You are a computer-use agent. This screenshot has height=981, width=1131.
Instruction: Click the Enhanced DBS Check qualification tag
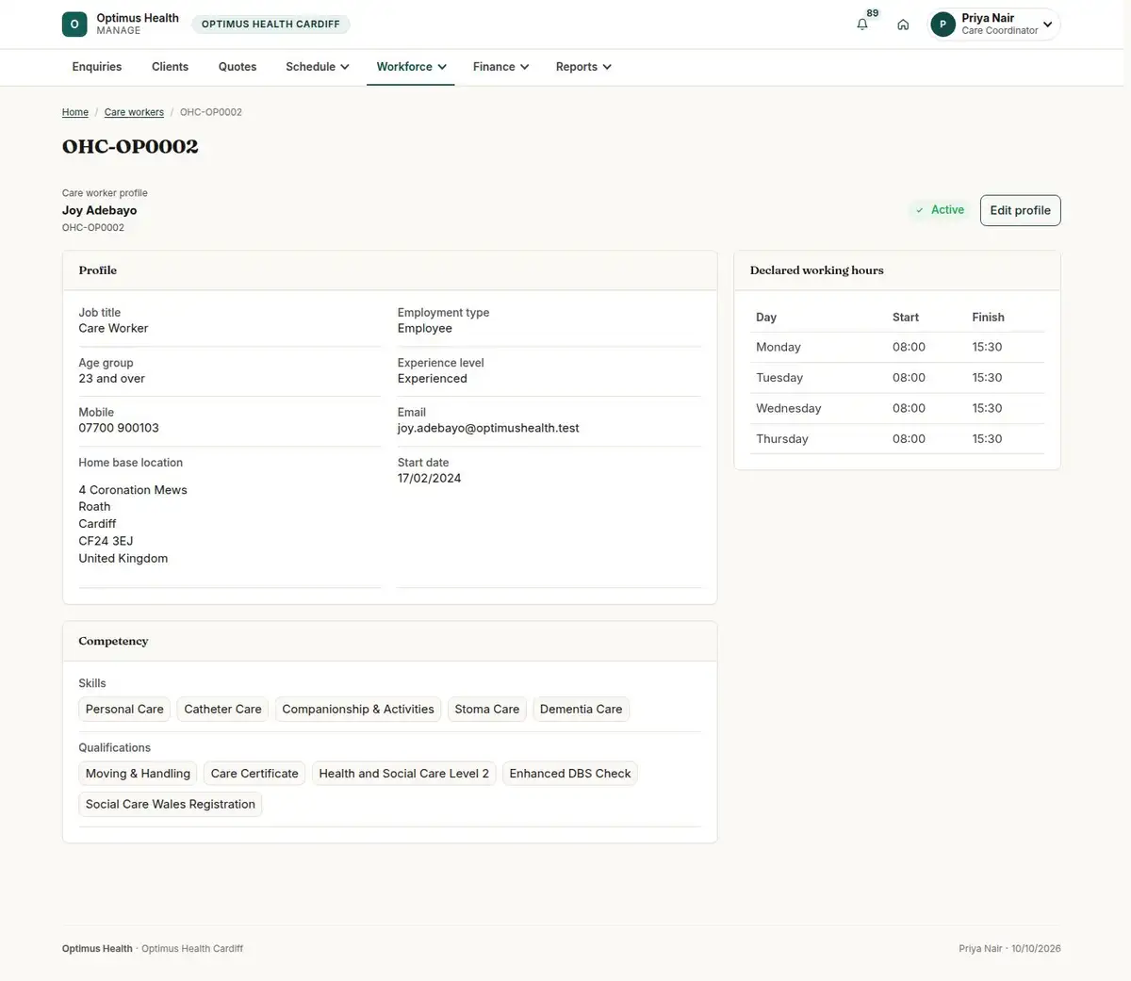(570, 774)
